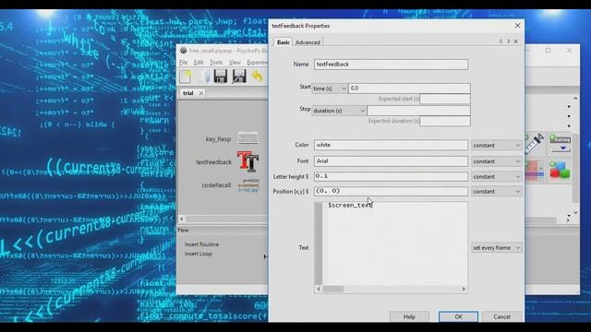Expand the second category triangle in Components panel
Image resolution: width=591 pixels, height=332 pixels.
[569, 116]
